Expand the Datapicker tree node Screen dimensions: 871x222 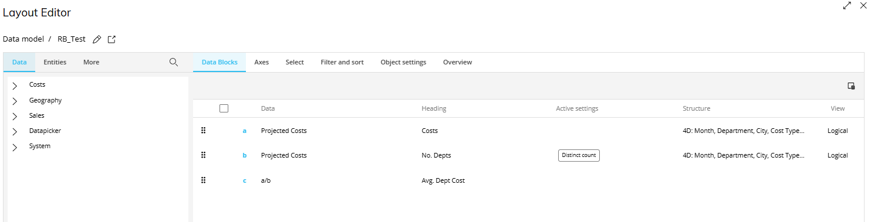click(x=15, y=131)
